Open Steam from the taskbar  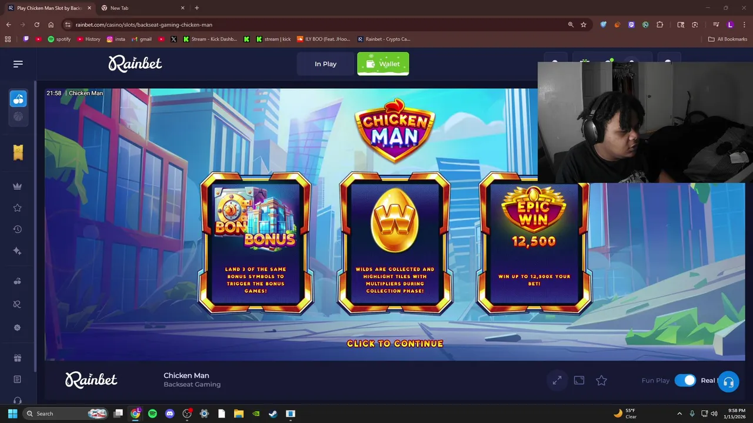point(273,414)
